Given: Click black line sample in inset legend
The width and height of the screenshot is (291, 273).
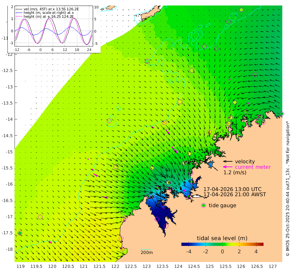Looking at the screenshot, I should tap(19, 9).
